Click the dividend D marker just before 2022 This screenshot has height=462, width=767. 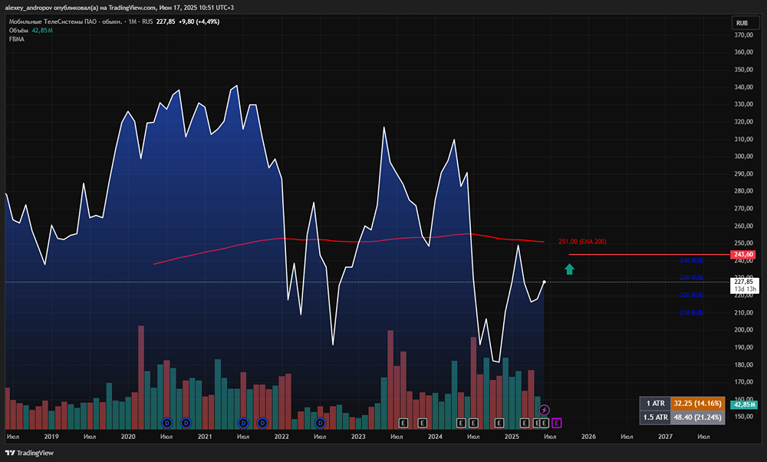(262, 423)
